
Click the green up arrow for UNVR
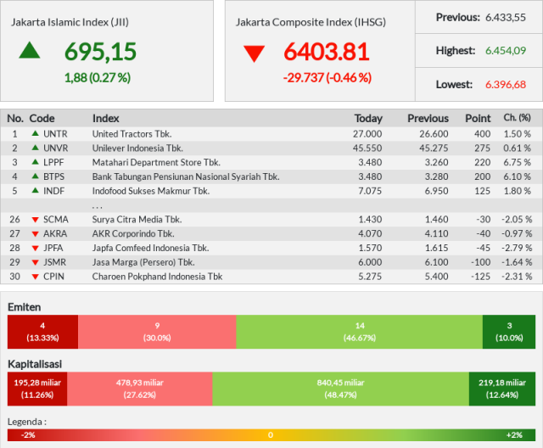point(35,148)
